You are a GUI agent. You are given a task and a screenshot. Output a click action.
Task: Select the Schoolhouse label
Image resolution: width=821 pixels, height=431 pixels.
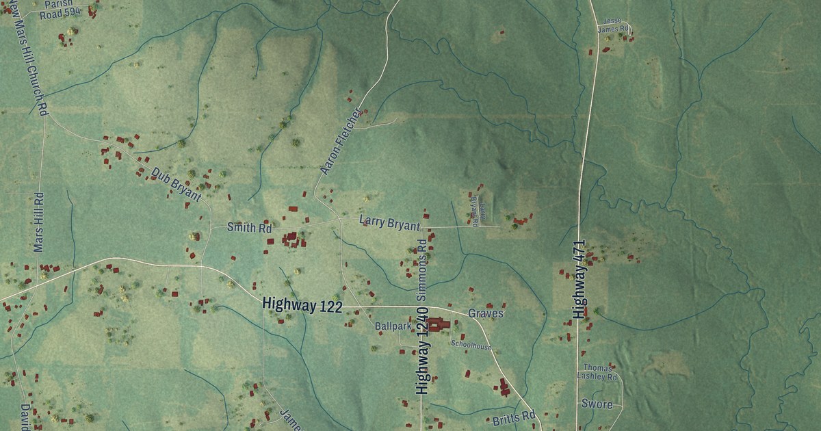click(471, 347)
